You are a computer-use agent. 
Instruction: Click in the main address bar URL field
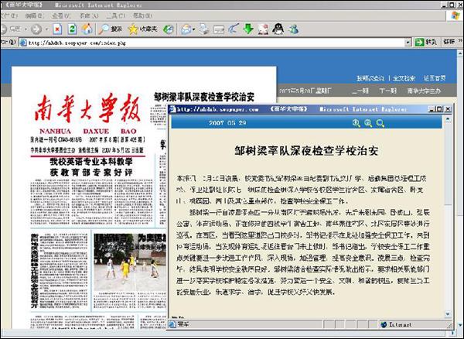(x=216, y=43)
